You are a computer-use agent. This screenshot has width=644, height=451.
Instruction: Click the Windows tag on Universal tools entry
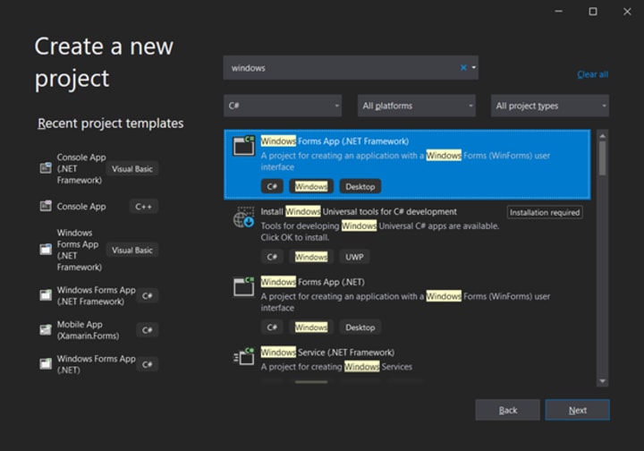311,257
